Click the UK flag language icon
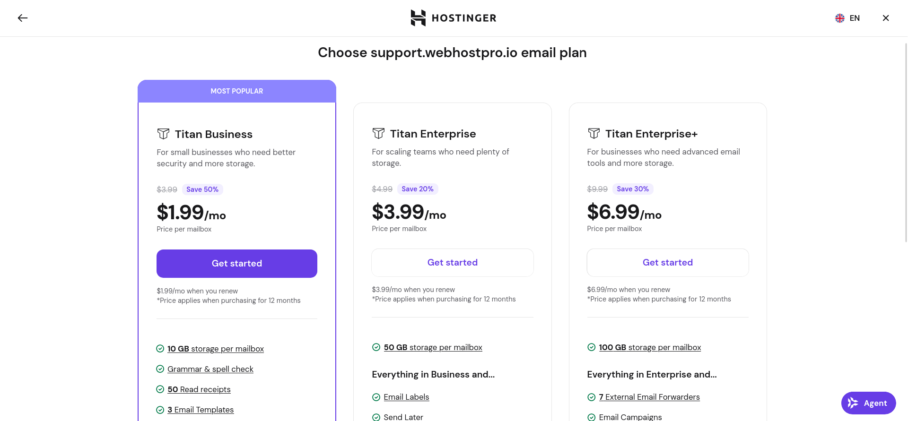 pyautogui.click(x=840, y=18)
